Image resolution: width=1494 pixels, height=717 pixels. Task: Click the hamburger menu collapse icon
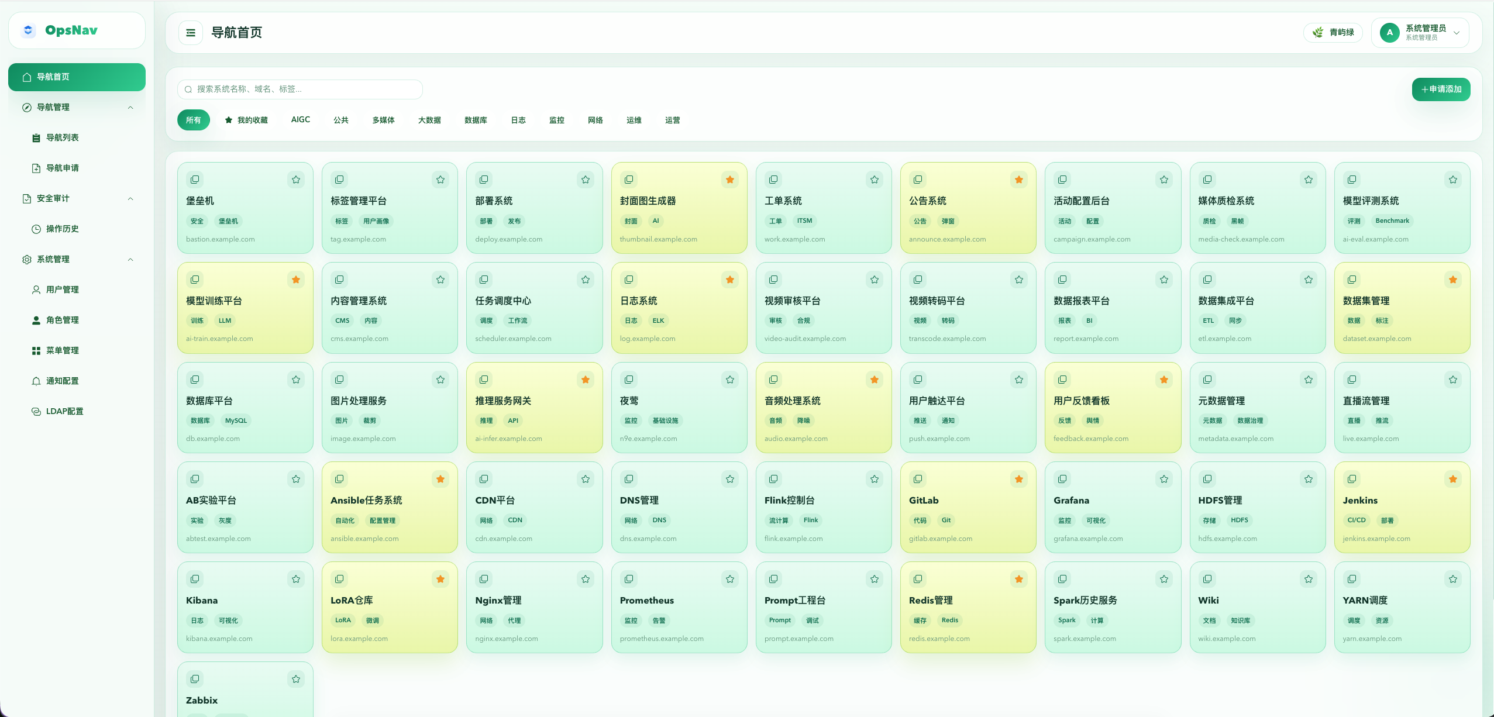tap(191, 33)
